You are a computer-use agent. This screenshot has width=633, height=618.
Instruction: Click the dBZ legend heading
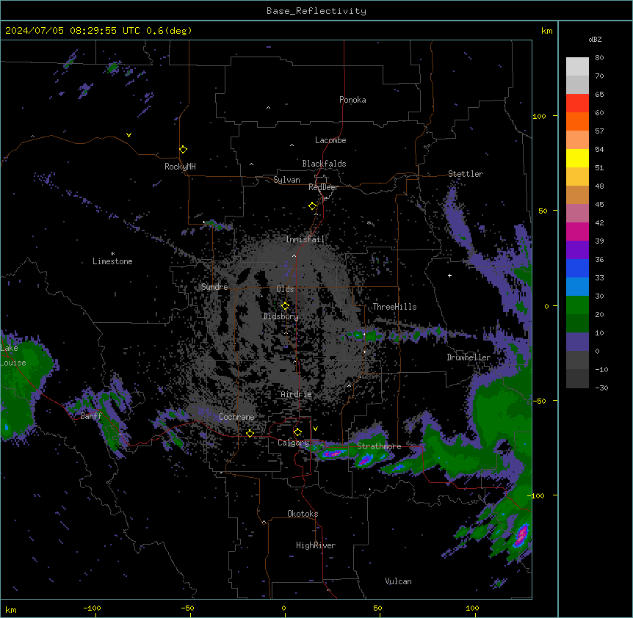click(595, 39)
